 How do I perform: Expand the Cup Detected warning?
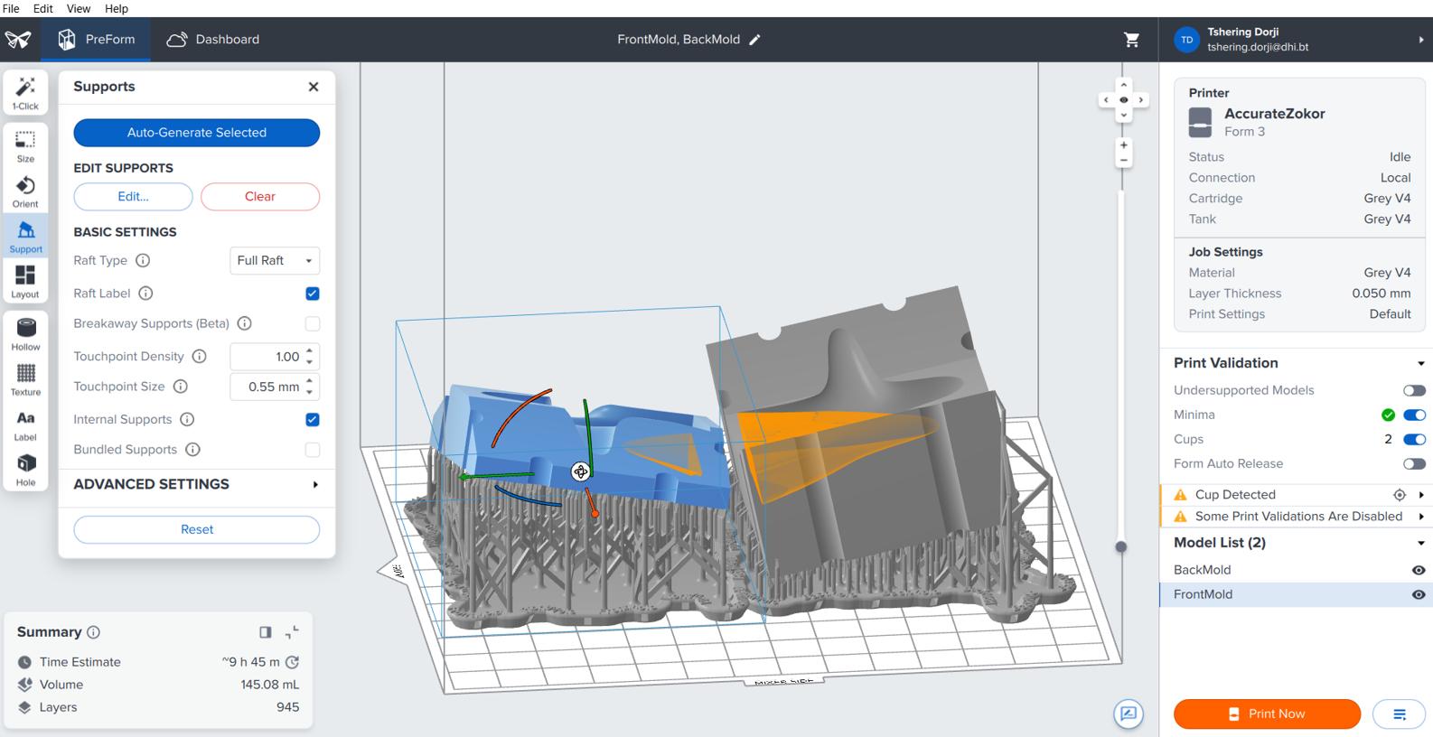point(1421,495)
